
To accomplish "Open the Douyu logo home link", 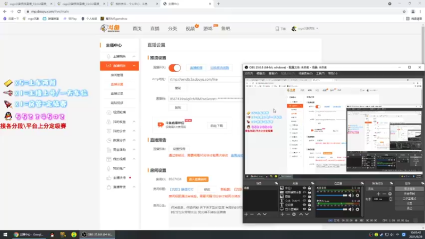I will pos(110,28).
